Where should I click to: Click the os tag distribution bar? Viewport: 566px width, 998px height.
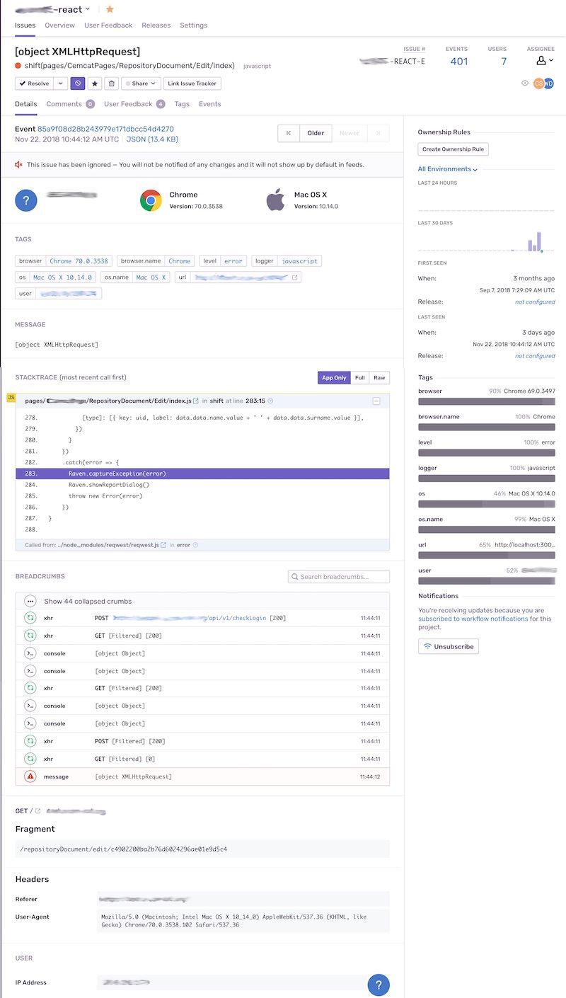coord(487,503)
